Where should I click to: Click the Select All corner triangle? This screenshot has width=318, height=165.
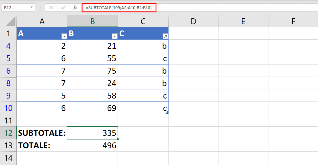pyautogui.click(x=11, y=21)
